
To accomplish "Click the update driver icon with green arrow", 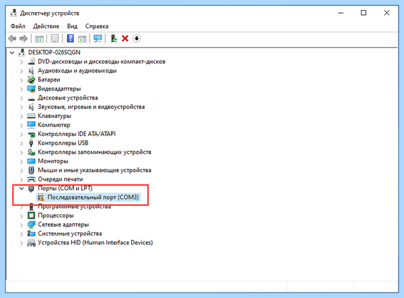I will pos(114,38).
